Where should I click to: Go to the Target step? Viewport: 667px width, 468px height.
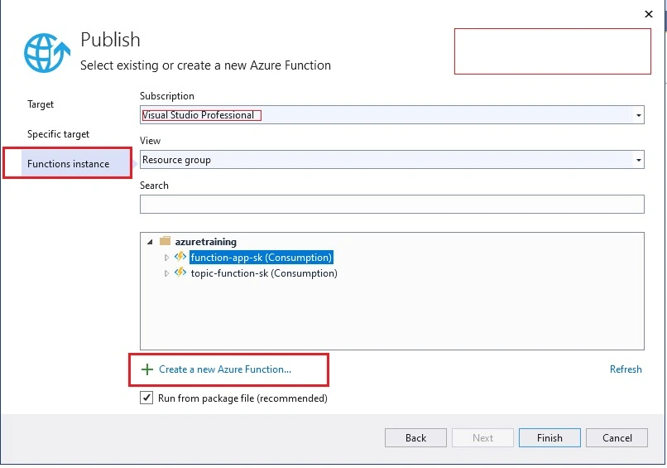[41, 104]
